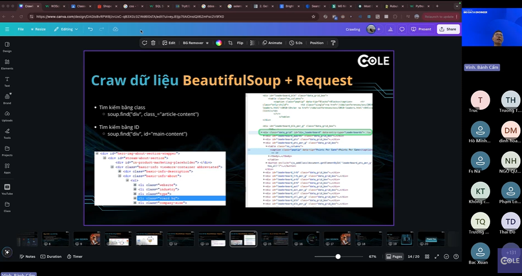Open the image Edit option

(x=169, y=43)
